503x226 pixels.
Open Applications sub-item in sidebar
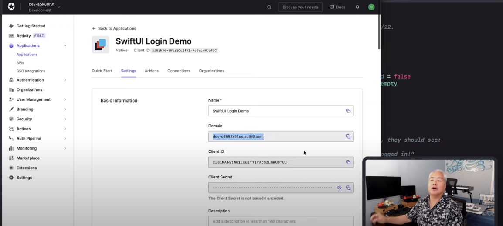coord(27,55)
